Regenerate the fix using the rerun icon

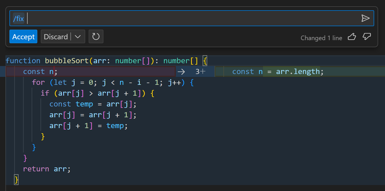coord(96,36)
